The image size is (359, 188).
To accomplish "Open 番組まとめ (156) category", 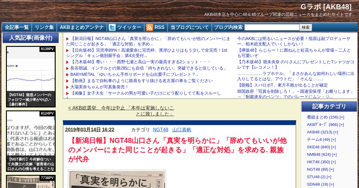I will coord(323,117).
